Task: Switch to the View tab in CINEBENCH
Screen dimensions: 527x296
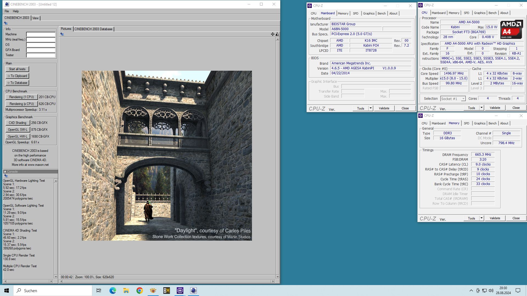Action: (35, 18)
